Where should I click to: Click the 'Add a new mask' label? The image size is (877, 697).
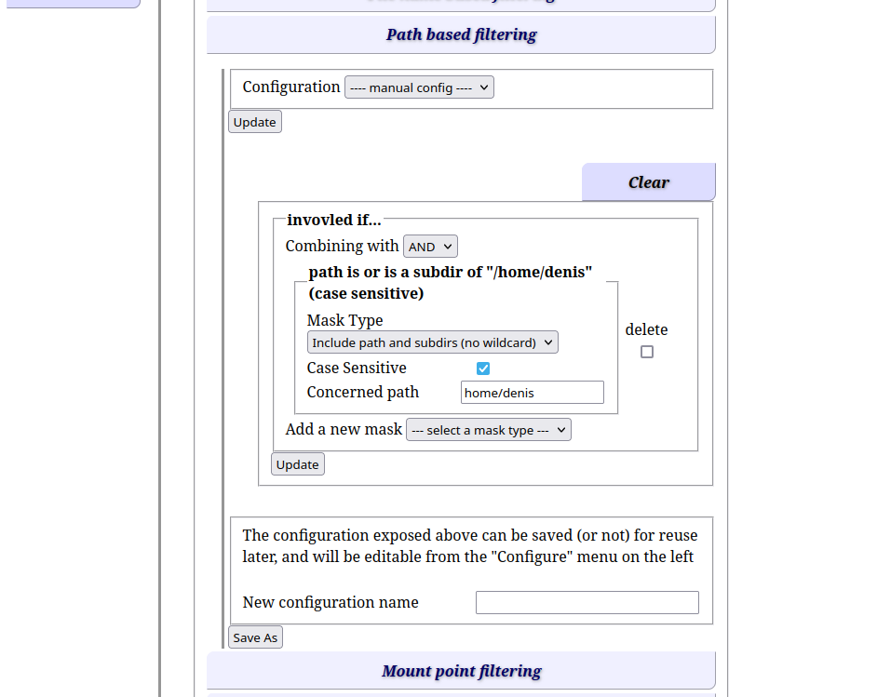click(344, 429)
